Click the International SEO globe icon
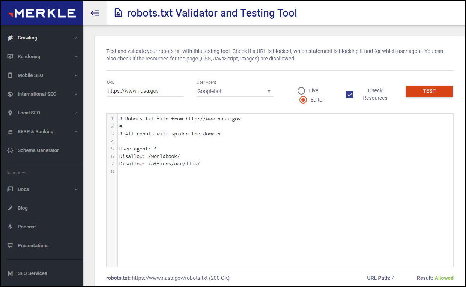 point(10,94)
